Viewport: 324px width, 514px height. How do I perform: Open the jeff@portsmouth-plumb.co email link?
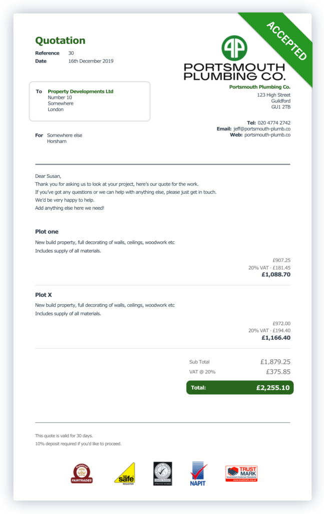pyautogui.click(x=262, y=129)
